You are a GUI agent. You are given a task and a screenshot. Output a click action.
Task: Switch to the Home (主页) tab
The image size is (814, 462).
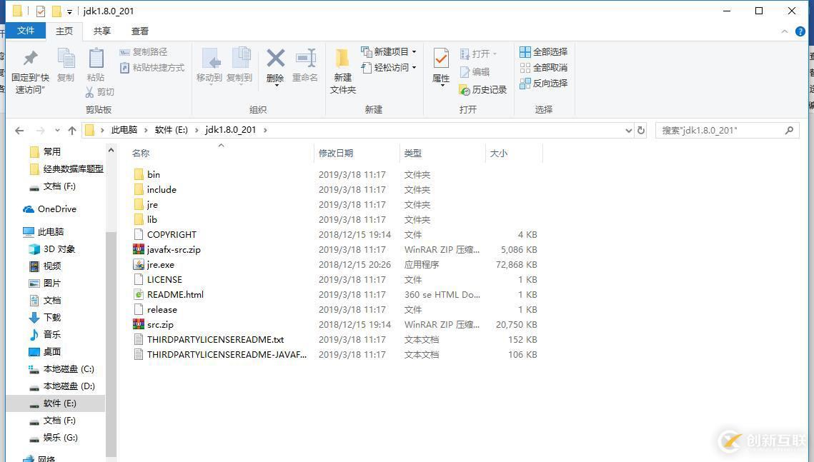64,31
